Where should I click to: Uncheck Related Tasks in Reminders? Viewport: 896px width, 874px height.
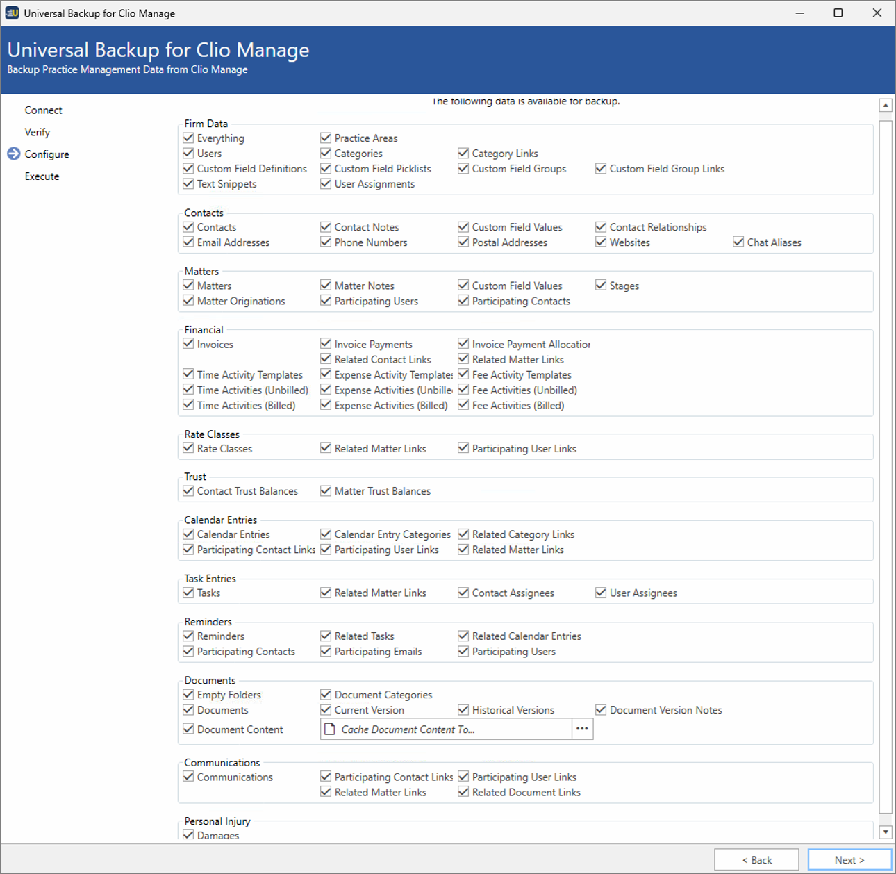326,635
